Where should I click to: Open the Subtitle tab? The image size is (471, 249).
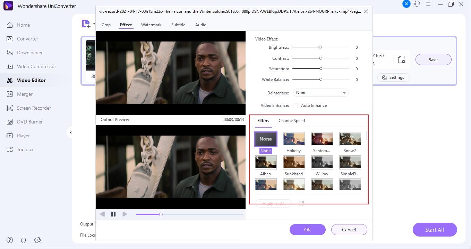(x=178, y=25)
